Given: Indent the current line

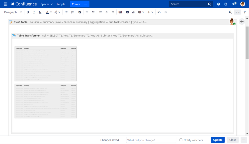Looking at the screenshot, I should (x=93, y=12).
